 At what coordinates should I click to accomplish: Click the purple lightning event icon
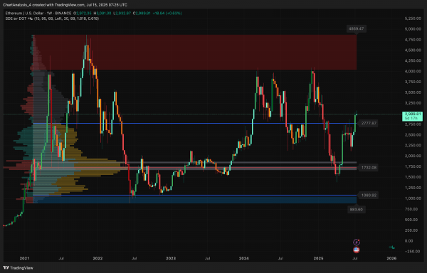pos(357,242)
